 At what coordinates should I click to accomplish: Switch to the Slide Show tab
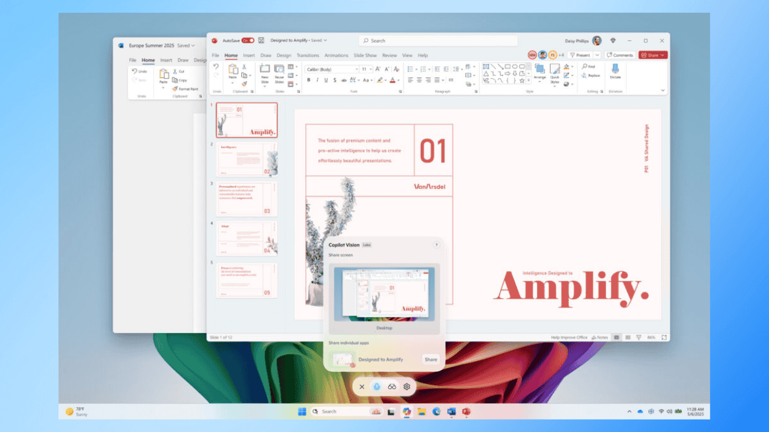tap(366, 55)
